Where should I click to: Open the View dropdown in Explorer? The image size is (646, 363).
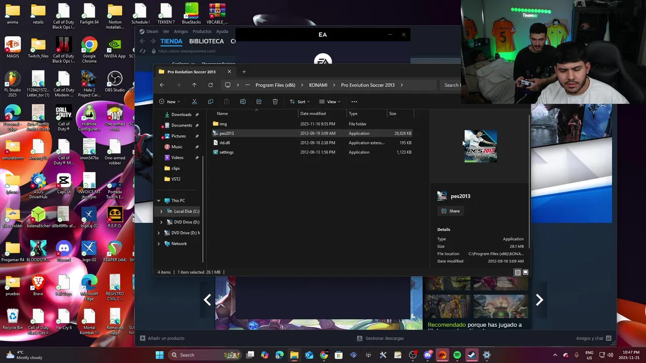pos(330,101)
